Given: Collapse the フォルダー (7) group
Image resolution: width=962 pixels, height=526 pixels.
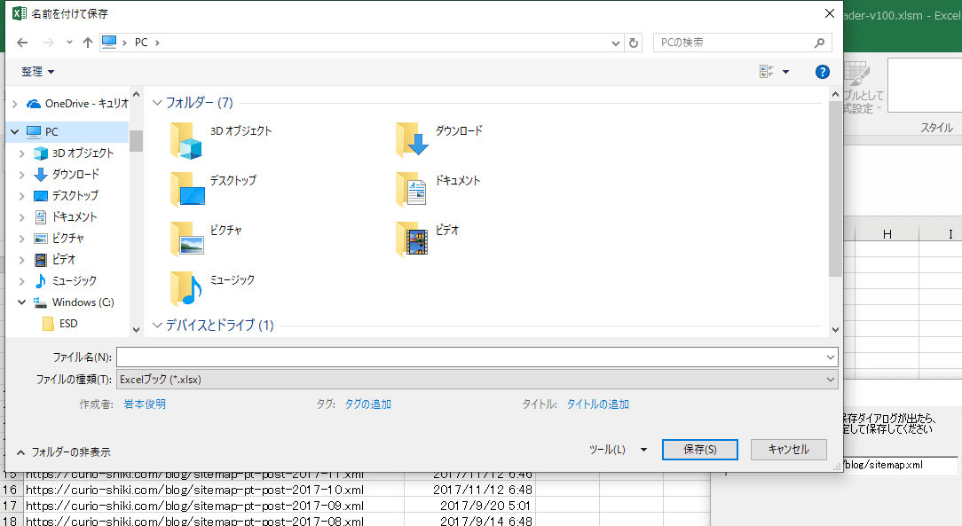Looking at the screenshot, I should pyautogui.click(x=157, y=103).
